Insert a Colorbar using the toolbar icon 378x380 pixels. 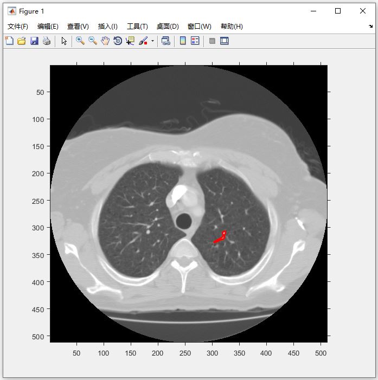tap(183, 41)
